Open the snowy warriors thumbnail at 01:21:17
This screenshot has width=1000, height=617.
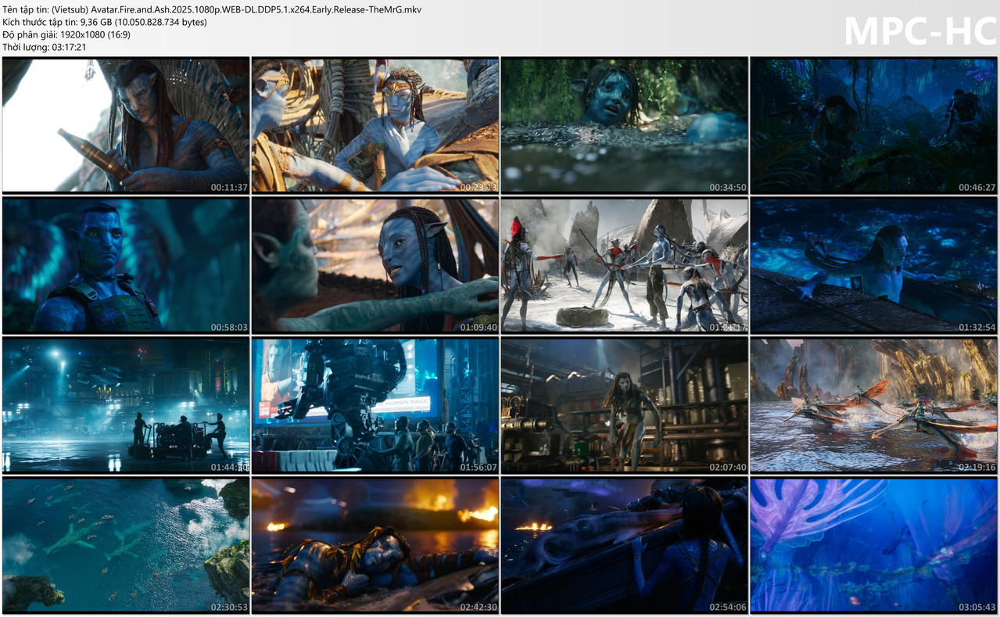click(625, 265)
